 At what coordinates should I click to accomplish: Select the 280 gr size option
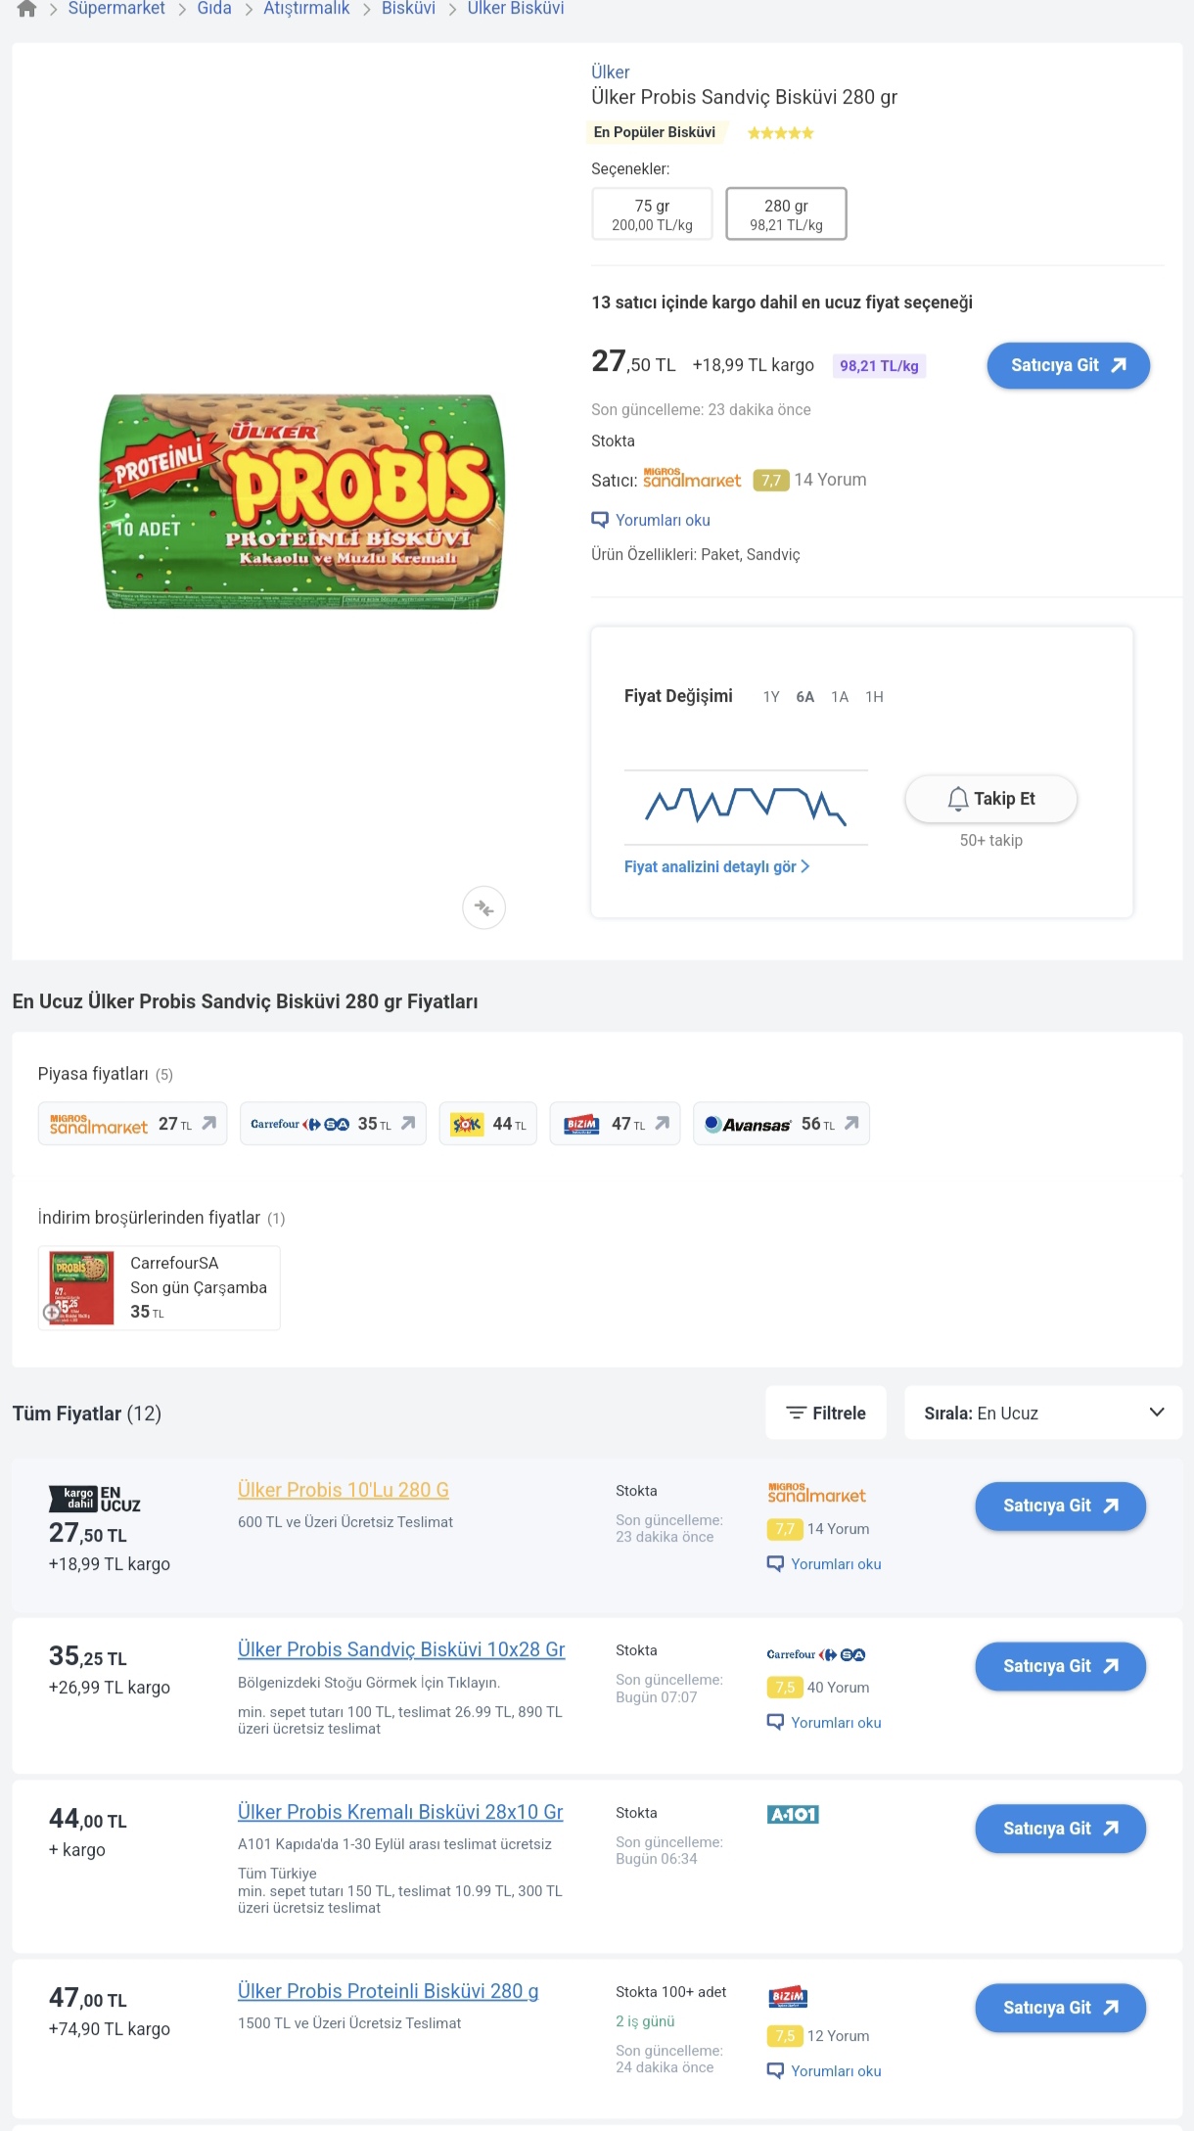786,214
